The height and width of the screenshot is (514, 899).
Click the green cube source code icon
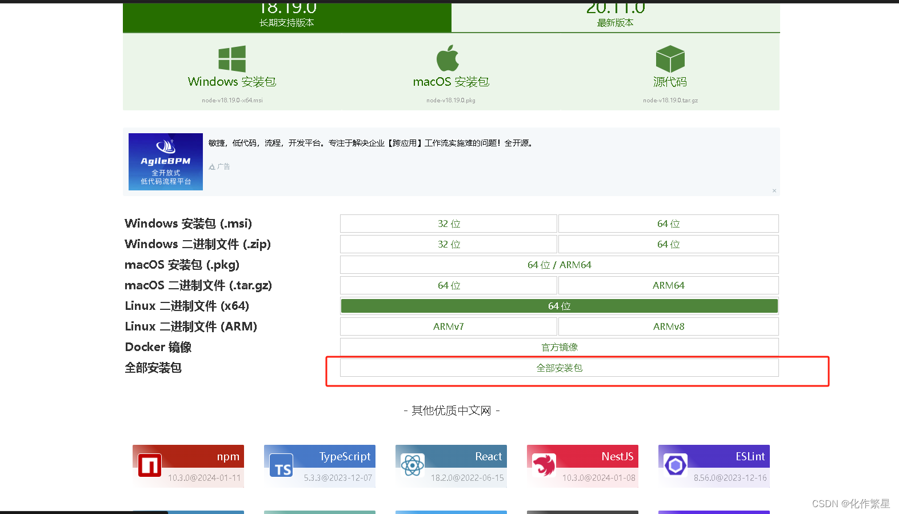coord(670,59)
